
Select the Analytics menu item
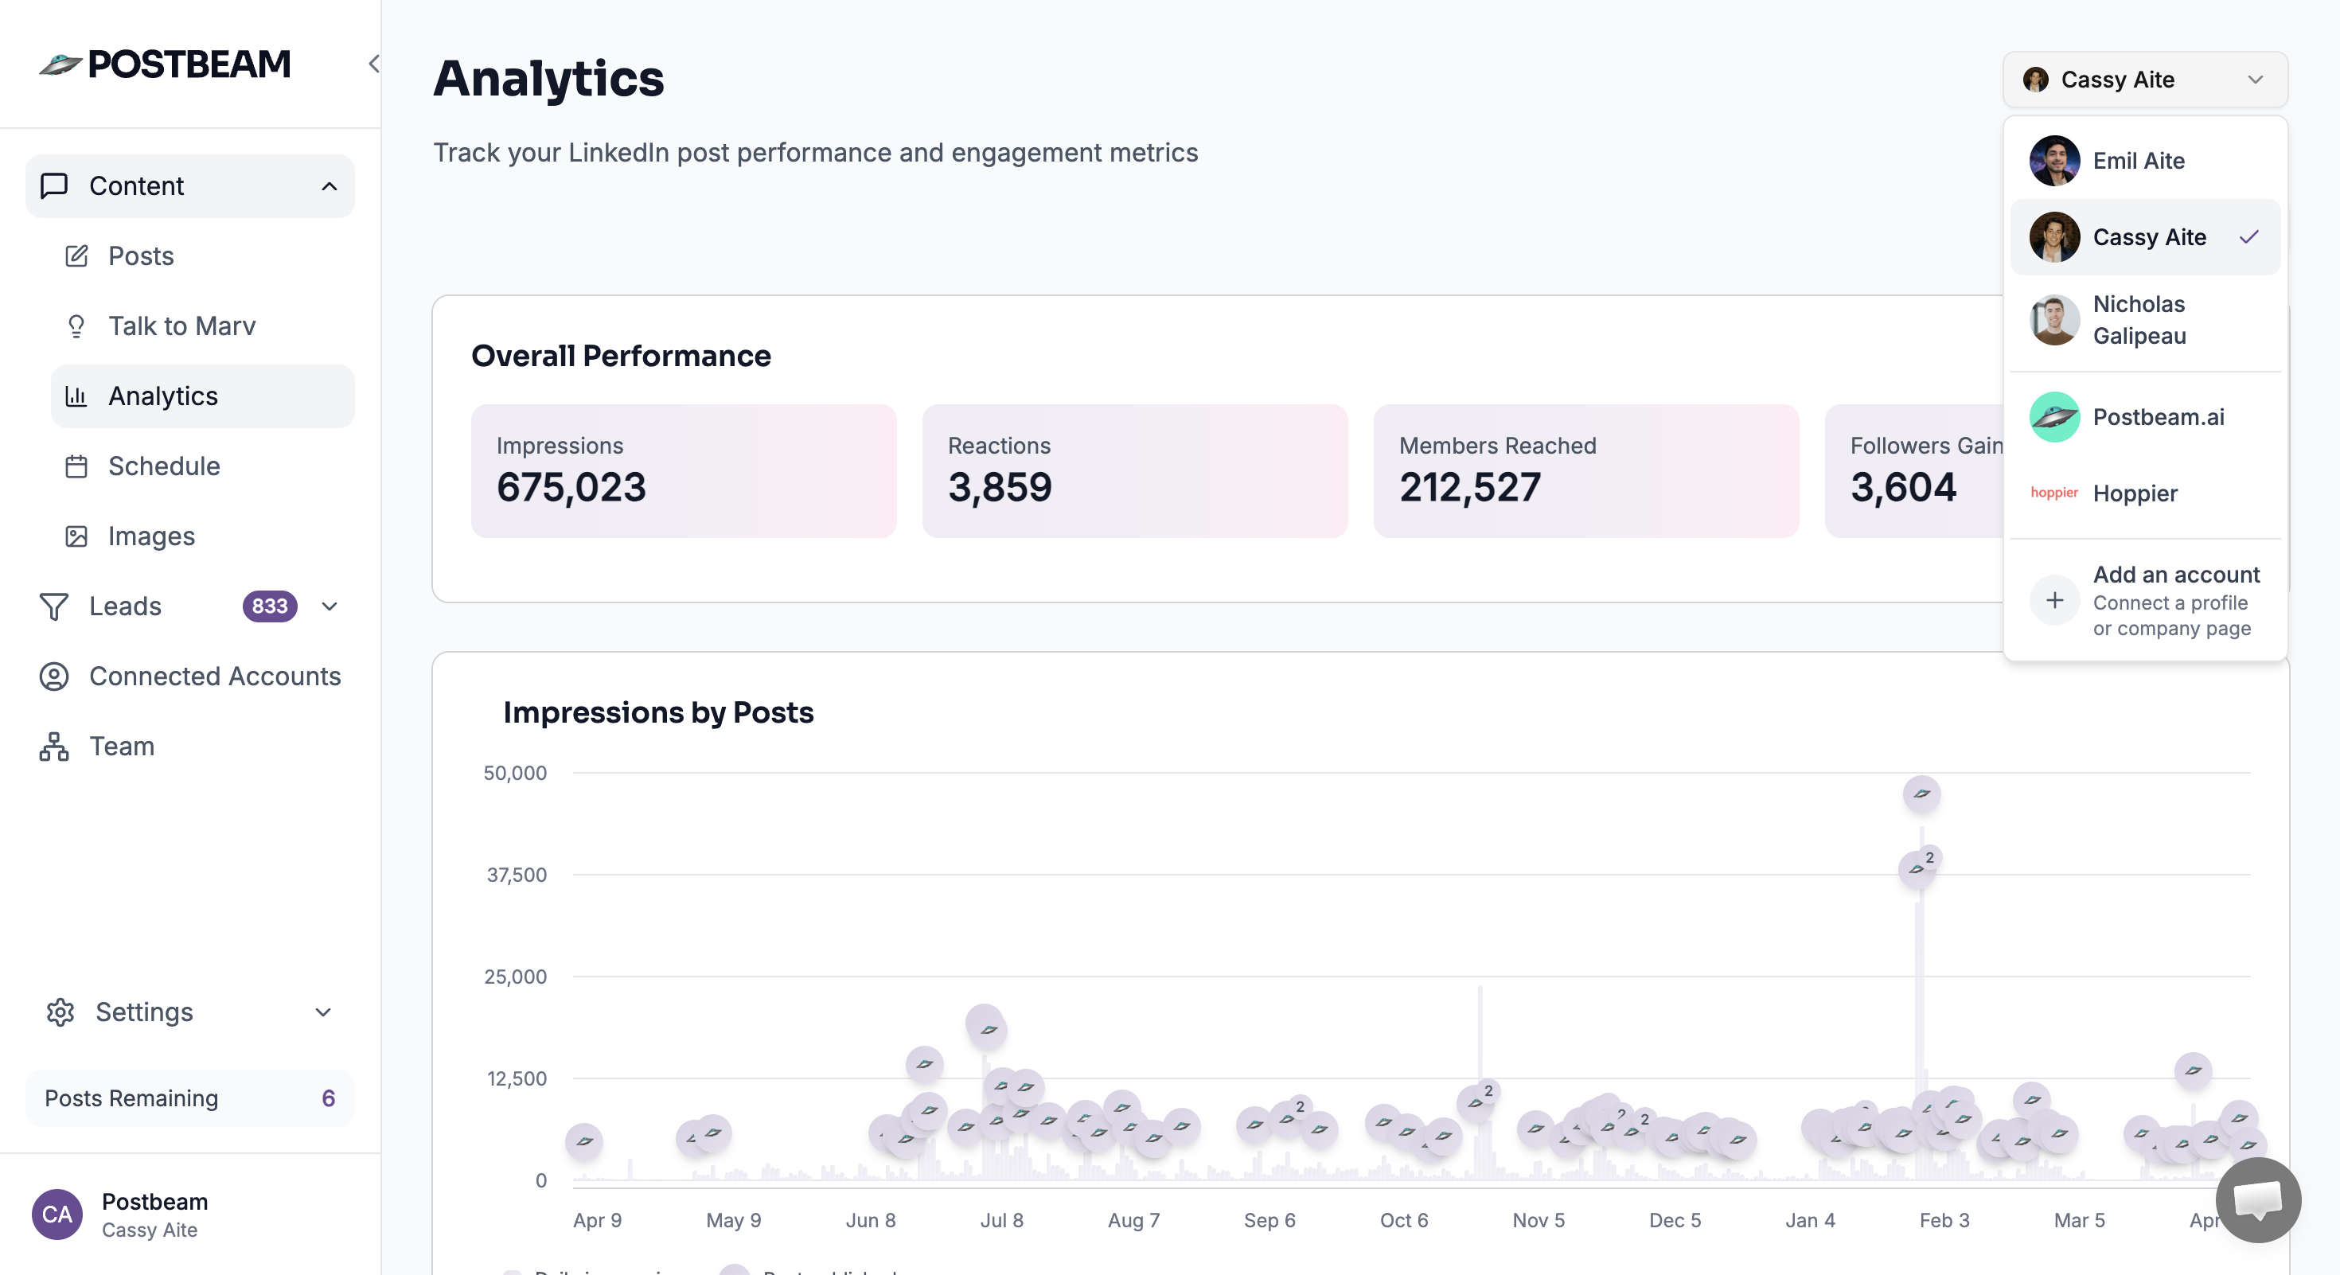[162, 396]
